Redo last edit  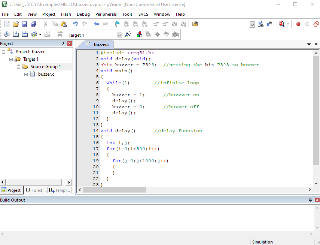(85, 24)
